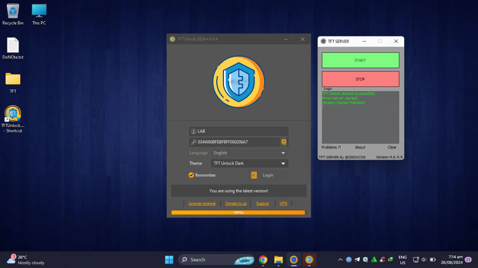478x268 pixels.
Task: Toggle show-password checkbox beside password field
Action: click(284, 142)
